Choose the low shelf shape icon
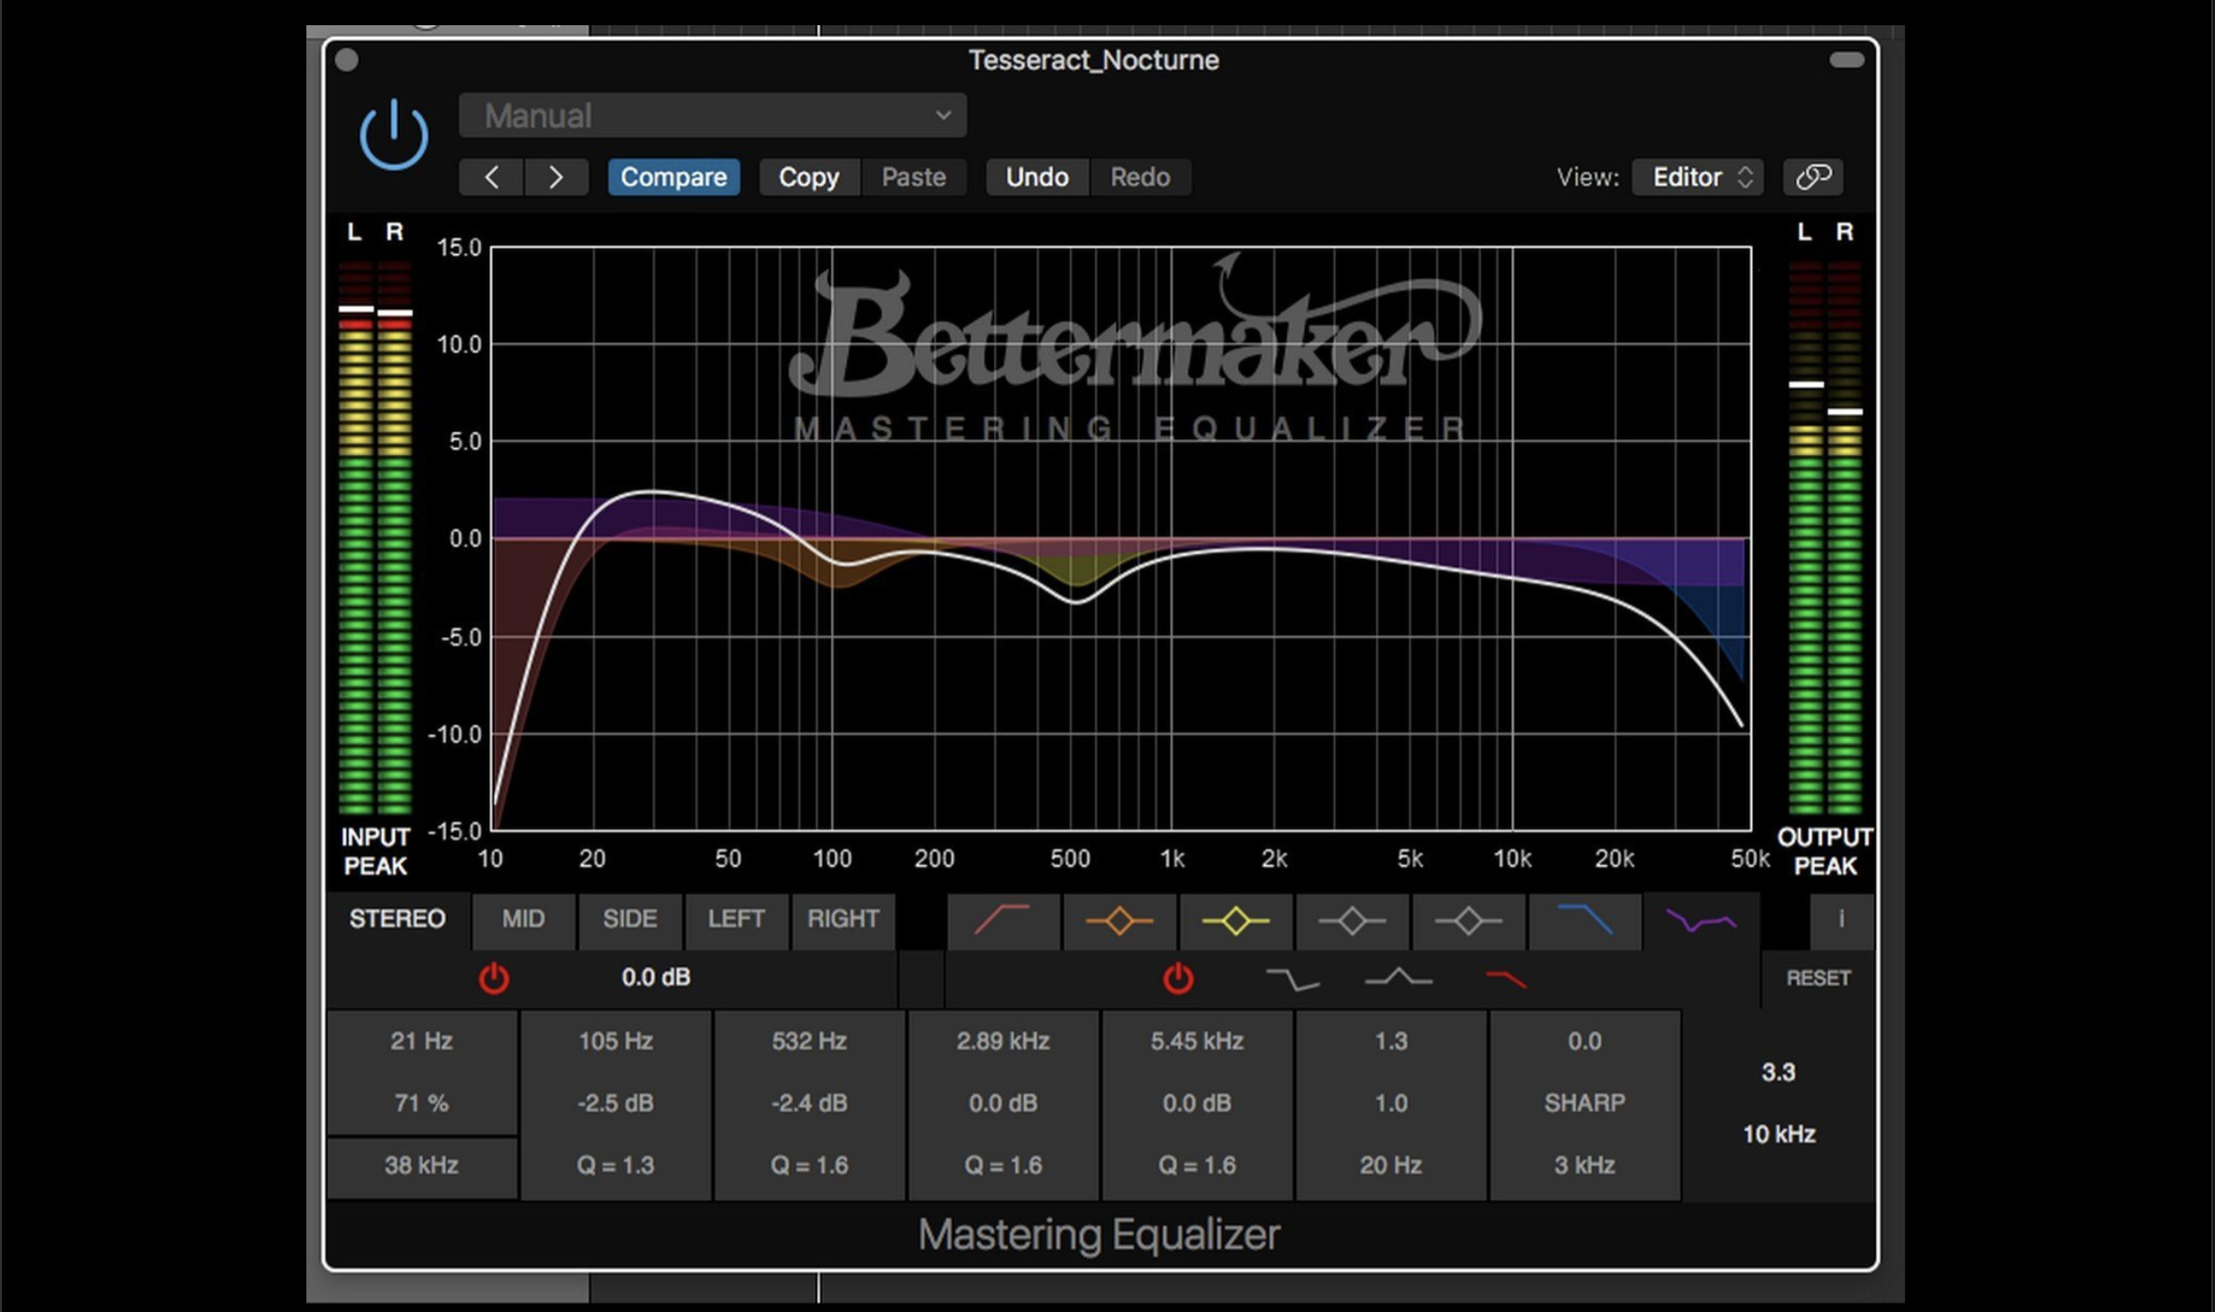Image resolution: width=2215 pixels, height=1312 pixels. 1292,979
